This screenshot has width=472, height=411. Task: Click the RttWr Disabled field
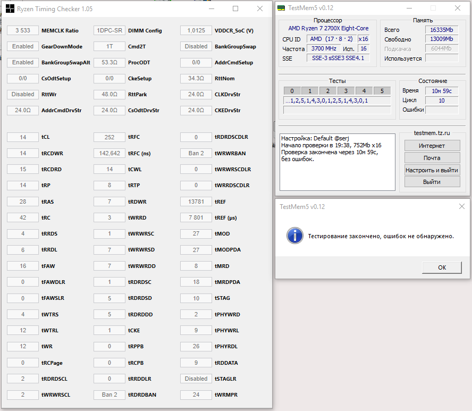[x=23, y=94]
